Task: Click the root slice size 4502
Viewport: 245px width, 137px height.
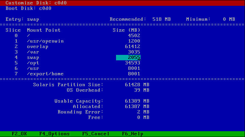Action: pos(134,36)
